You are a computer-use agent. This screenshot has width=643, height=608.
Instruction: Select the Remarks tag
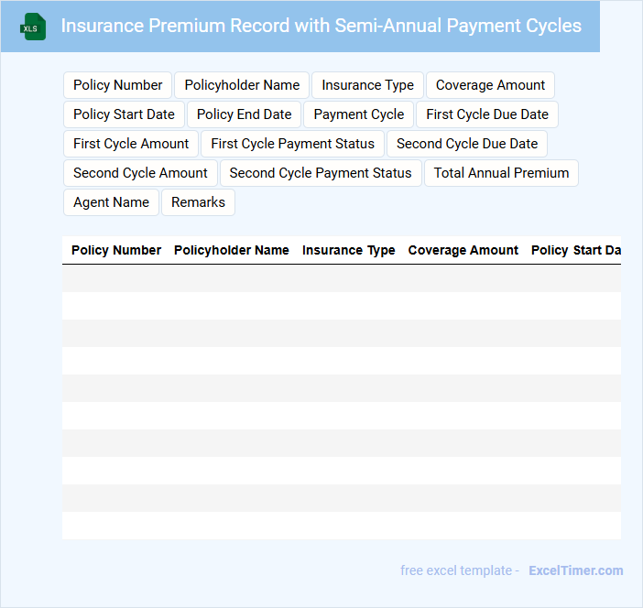198,202
